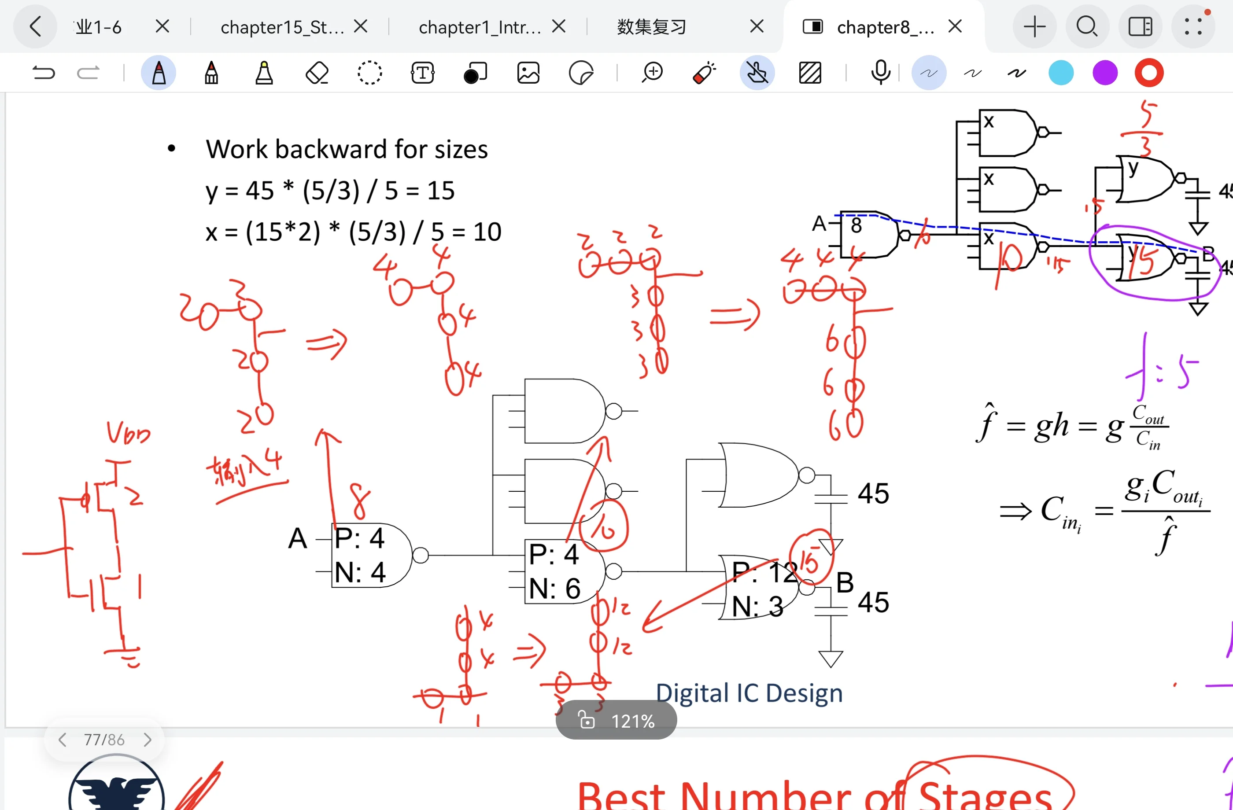Screen dimensions: 1233x810
Task: Switch to chapter15_St... tab
Action: tap(282, 27)
